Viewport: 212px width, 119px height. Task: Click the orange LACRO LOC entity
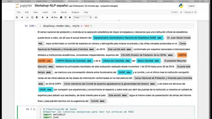[45, 61]
